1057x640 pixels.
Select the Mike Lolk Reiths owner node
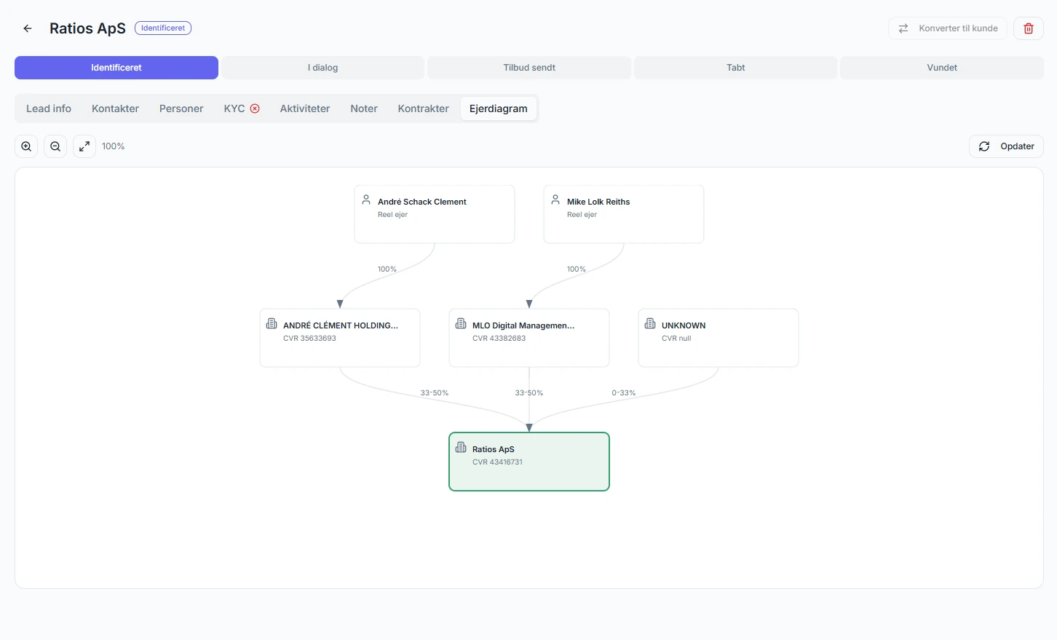point(624,214)
